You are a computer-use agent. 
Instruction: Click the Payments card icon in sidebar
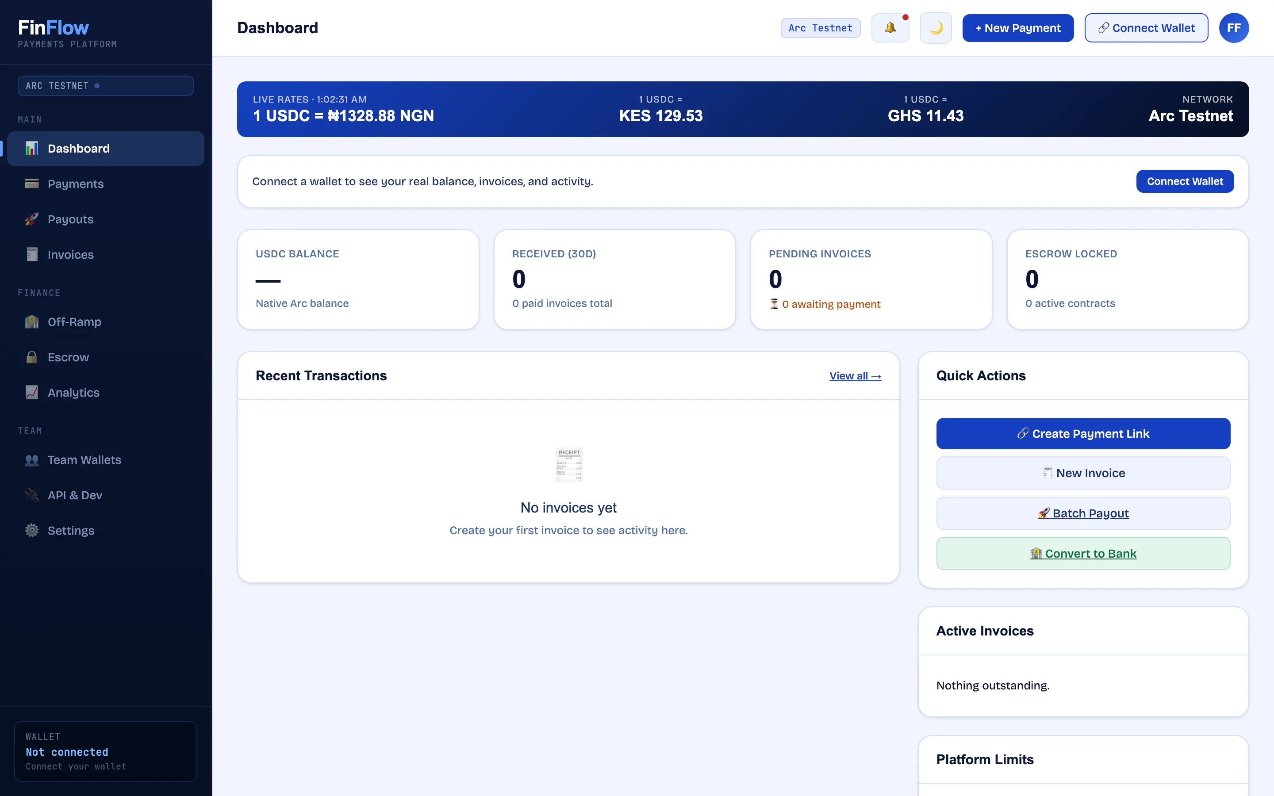(31, 184)
